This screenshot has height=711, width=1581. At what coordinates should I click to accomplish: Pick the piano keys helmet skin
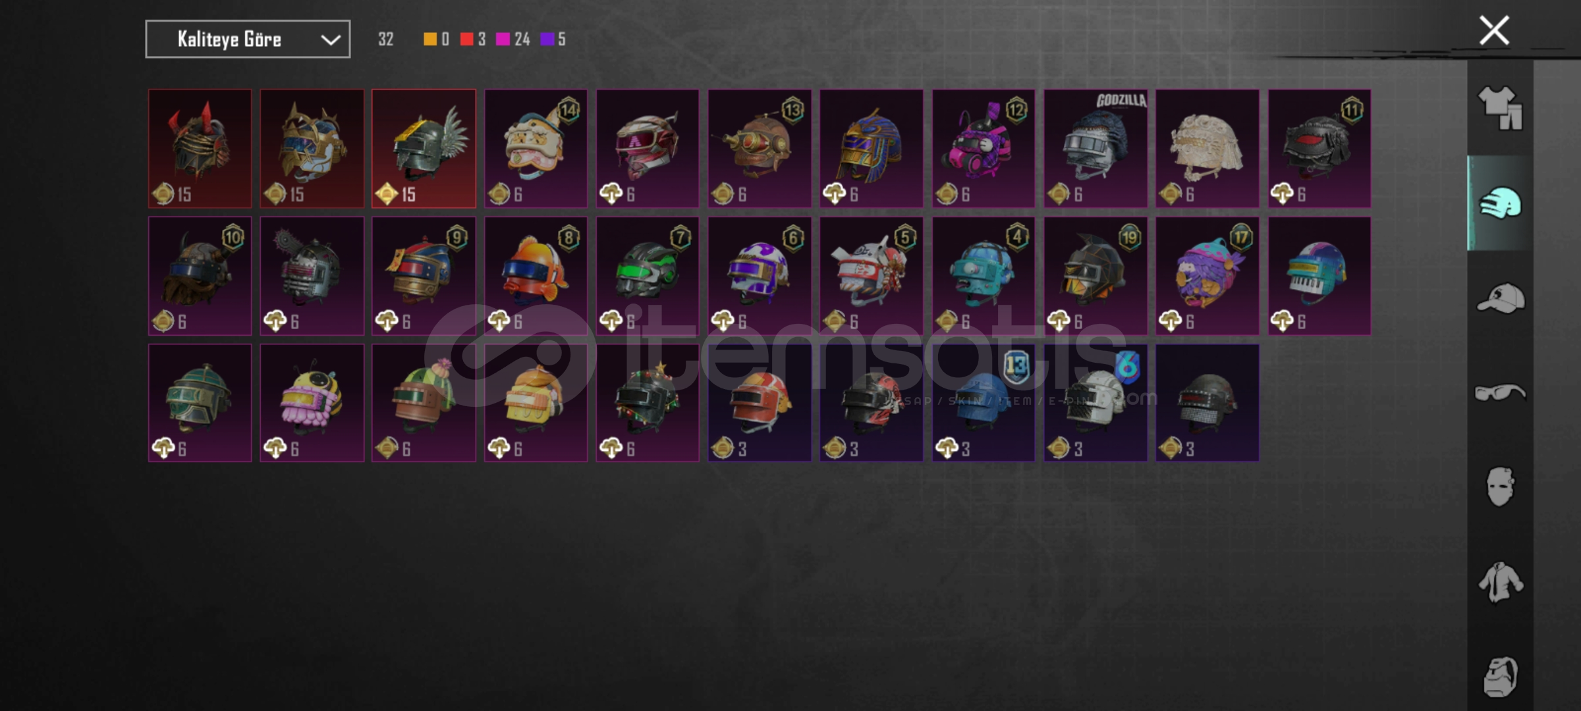(x=1319, y=276)
